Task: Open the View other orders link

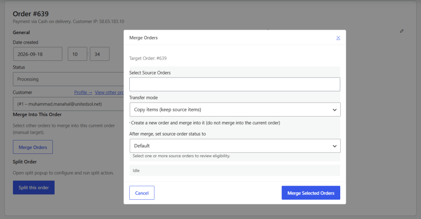Action: pyautogui.click(x=109, y=93)
